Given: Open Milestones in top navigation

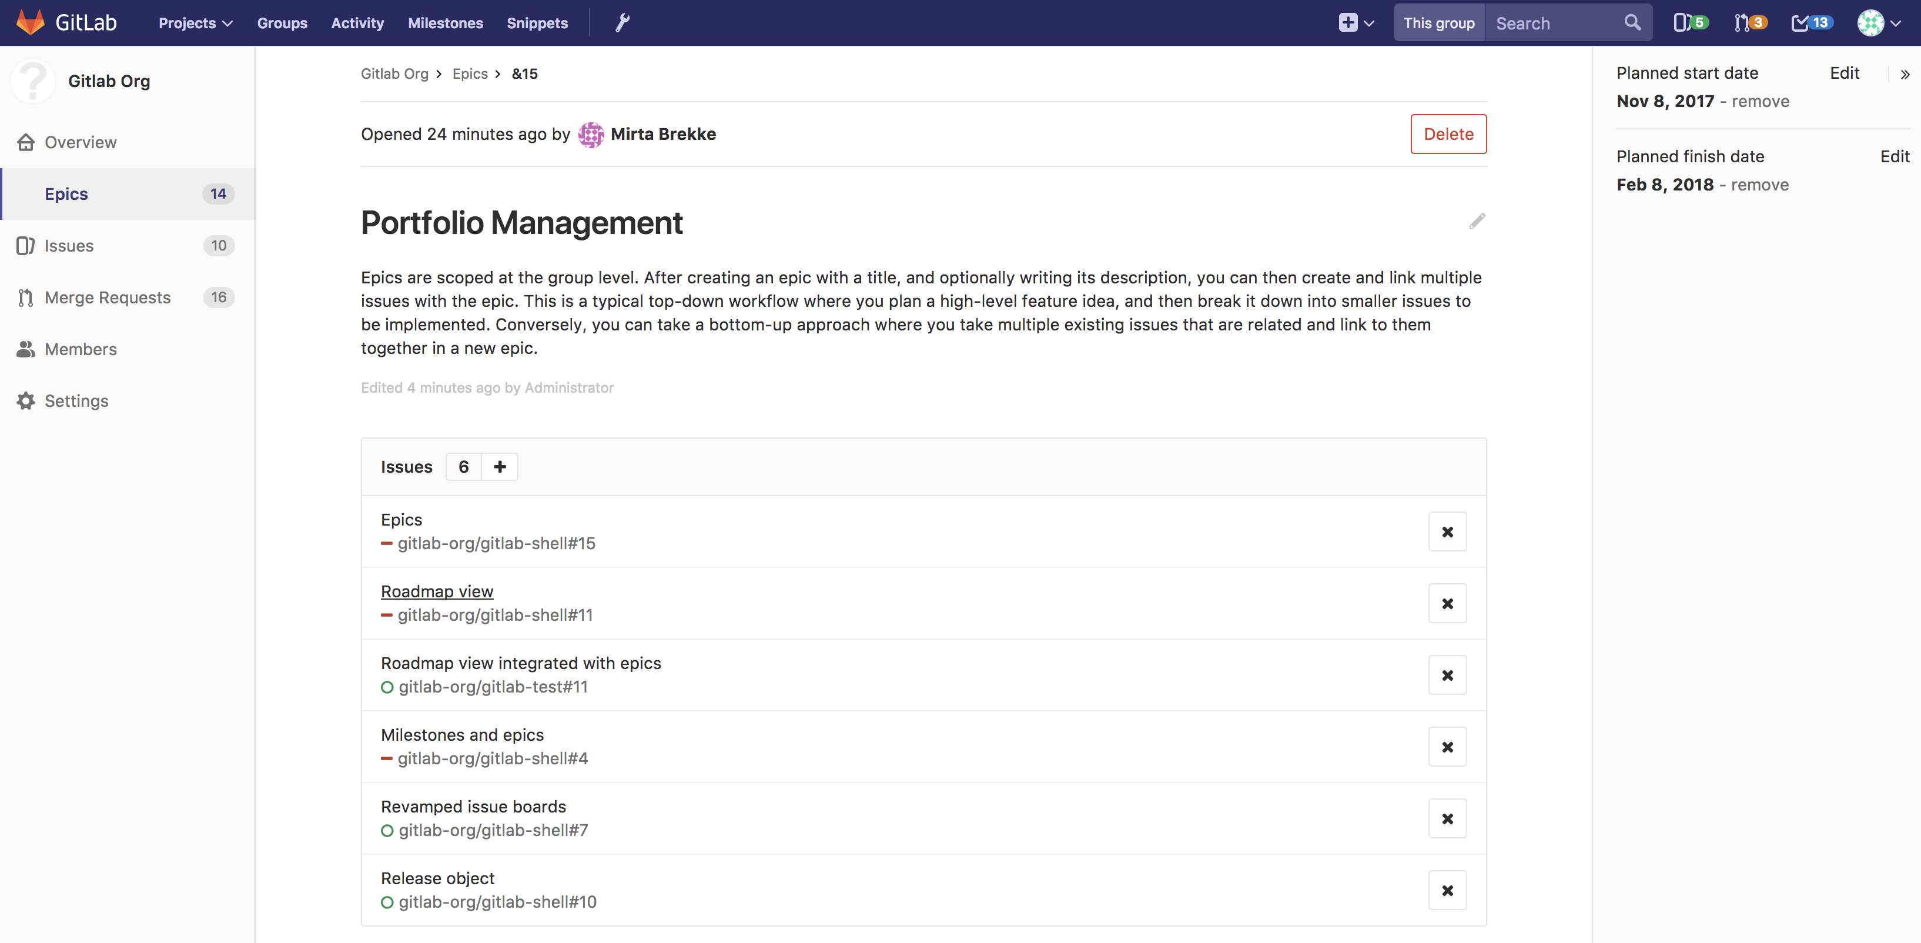Looking at the screenshot, I should point(445,23).
